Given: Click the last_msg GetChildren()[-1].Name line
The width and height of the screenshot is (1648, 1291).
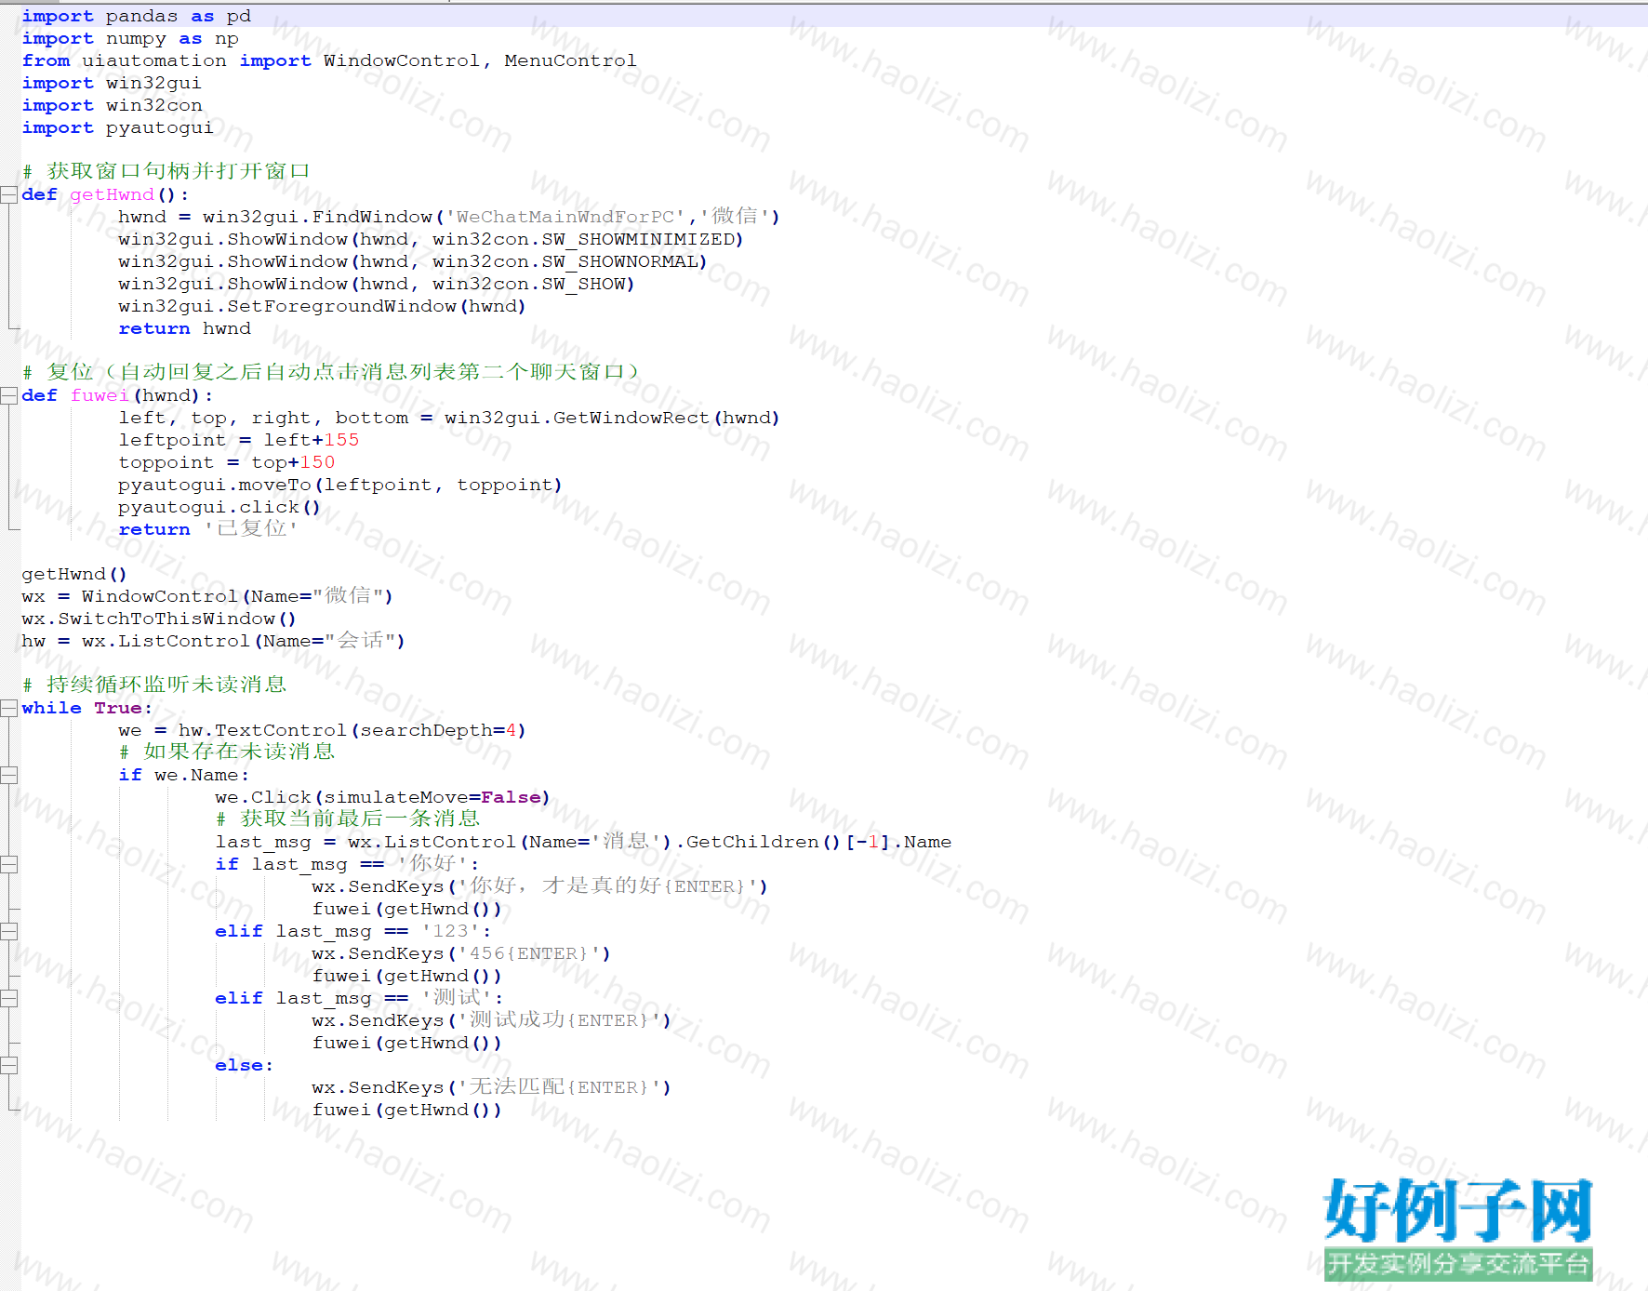Looking at the screenshot, I should click(x=583, y=841).
